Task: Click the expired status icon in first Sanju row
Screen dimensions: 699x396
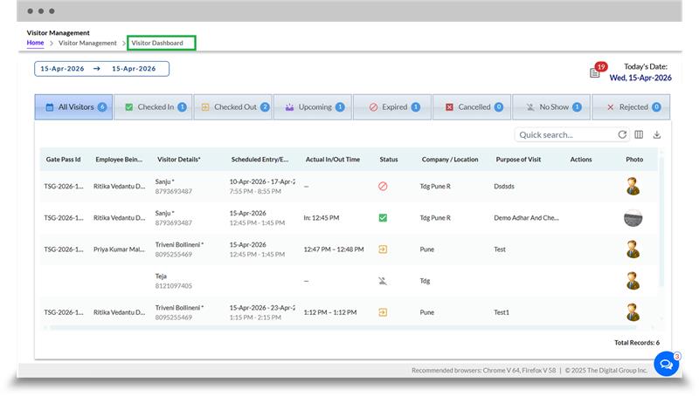Action: click(x=383, y=186)
